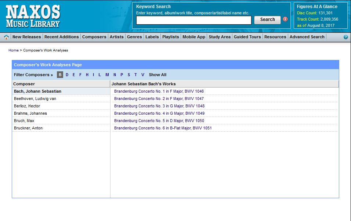Filter composers by letter L
Viewport: 351px width, 221px height.
point(99,75)
